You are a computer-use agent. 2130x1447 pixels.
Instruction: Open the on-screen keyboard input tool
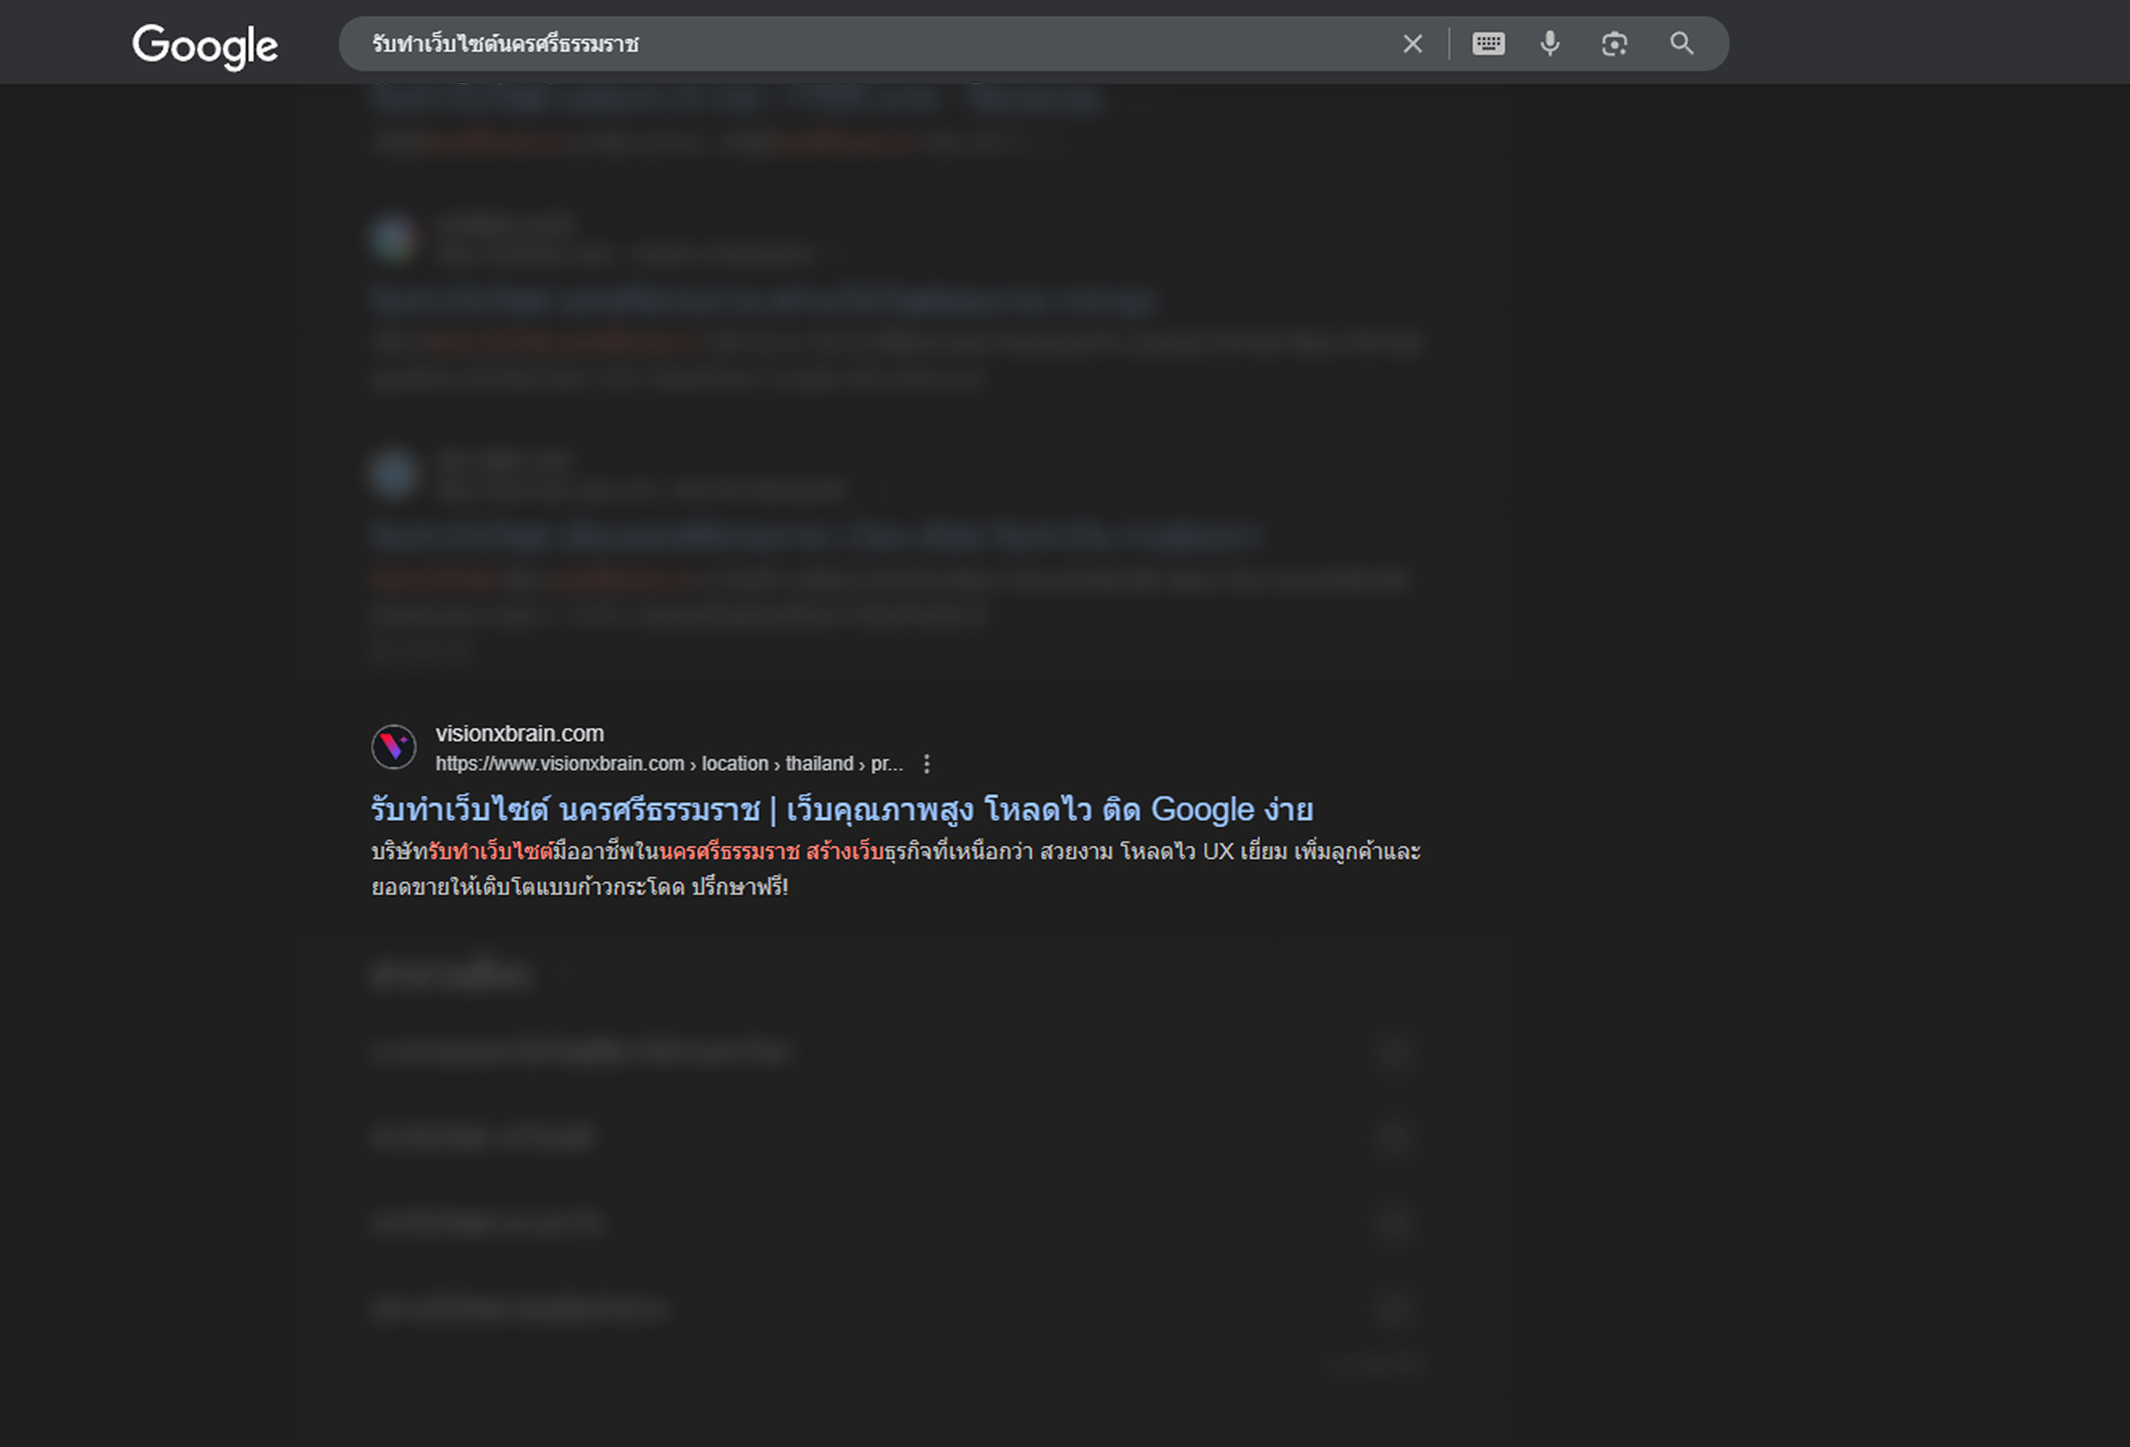tap(1488, 43)
